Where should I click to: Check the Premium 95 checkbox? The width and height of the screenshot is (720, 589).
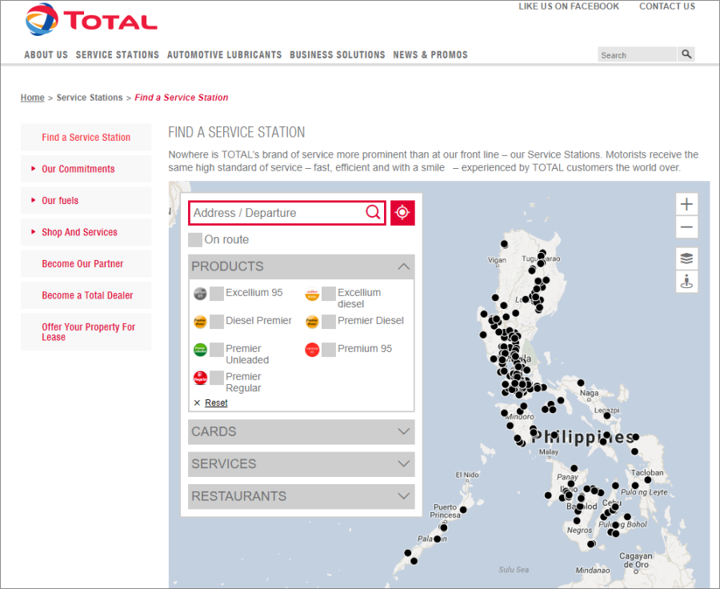coord(329,350)
